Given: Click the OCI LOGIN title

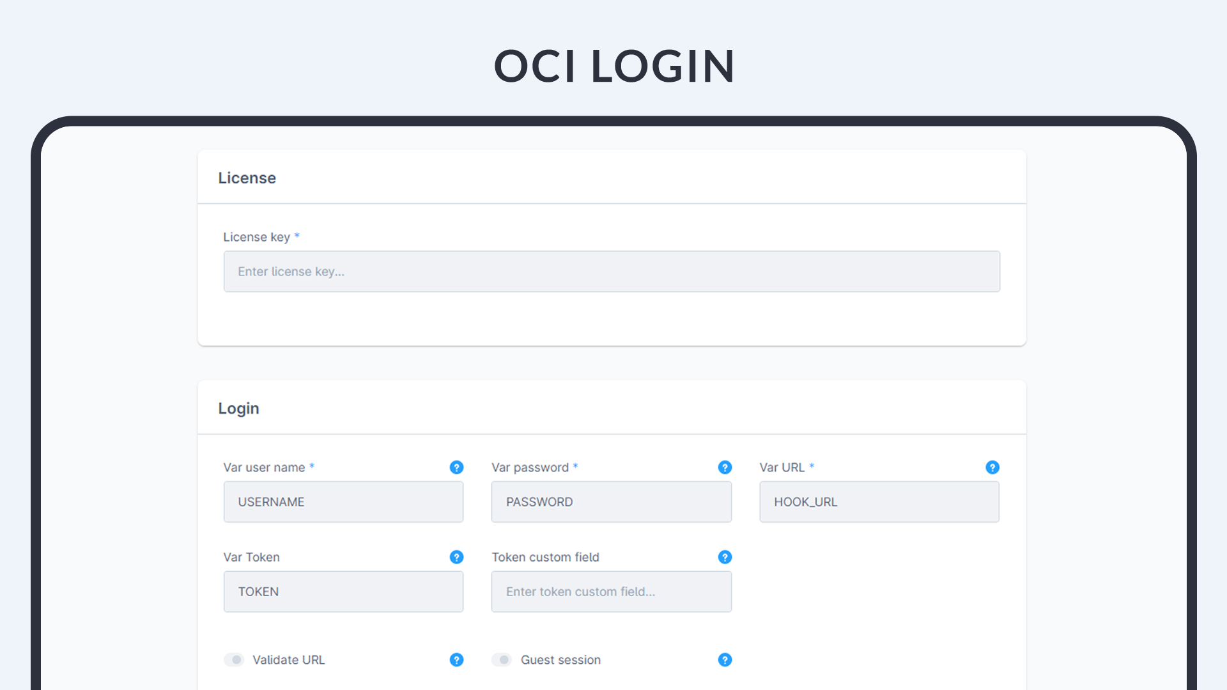Looking at the screenshot, I should pos(614,66).
